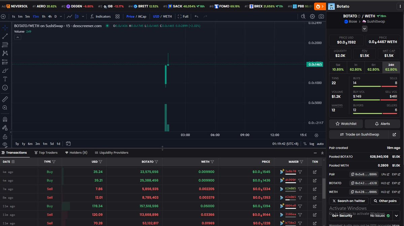
Task: Copy the Pair address 0x5e8...8806
Action: coord(352,174)
